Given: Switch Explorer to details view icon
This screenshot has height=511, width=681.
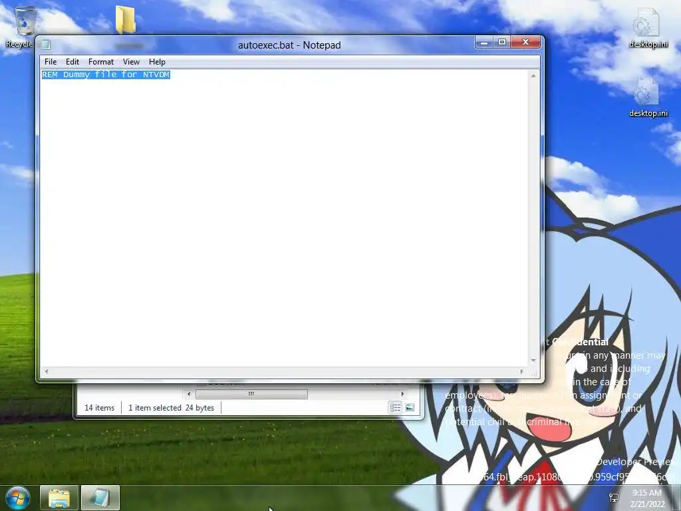Looking at the screenshot, I should pyautogui.click(x=395, y=408).
